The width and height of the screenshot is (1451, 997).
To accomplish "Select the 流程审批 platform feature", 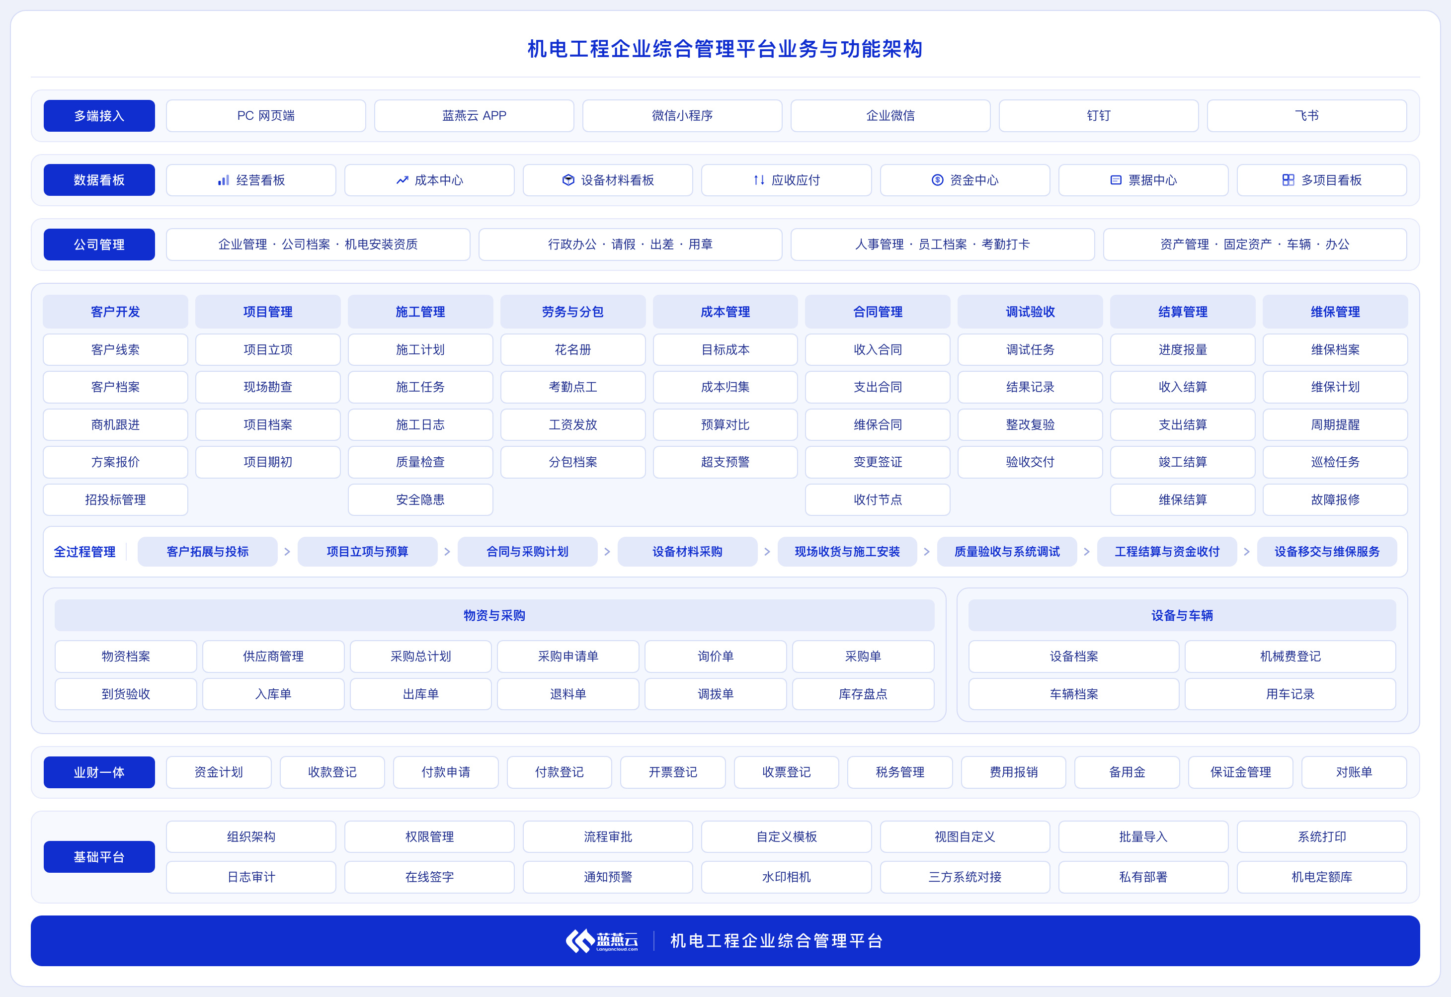I will pos(608,836).
